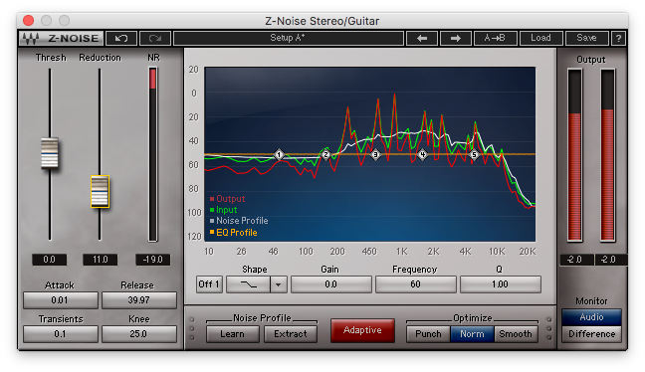Click the Transients value 0.1

[x=61, y=334]
